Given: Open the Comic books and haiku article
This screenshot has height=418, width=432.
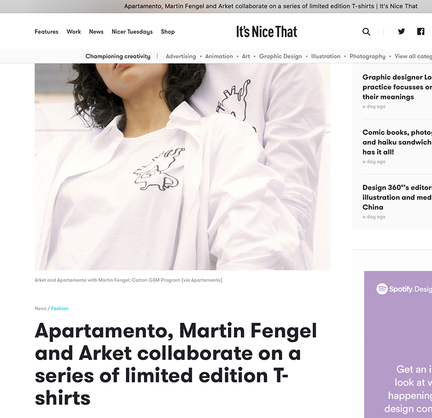Looking at the screenshot, I should [x=398, y=142].
